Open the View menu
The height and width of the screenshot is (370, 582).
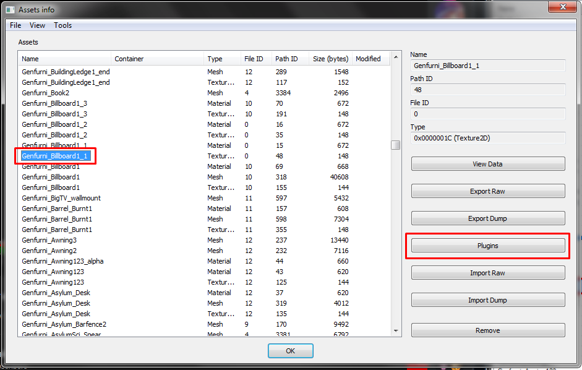38,25
